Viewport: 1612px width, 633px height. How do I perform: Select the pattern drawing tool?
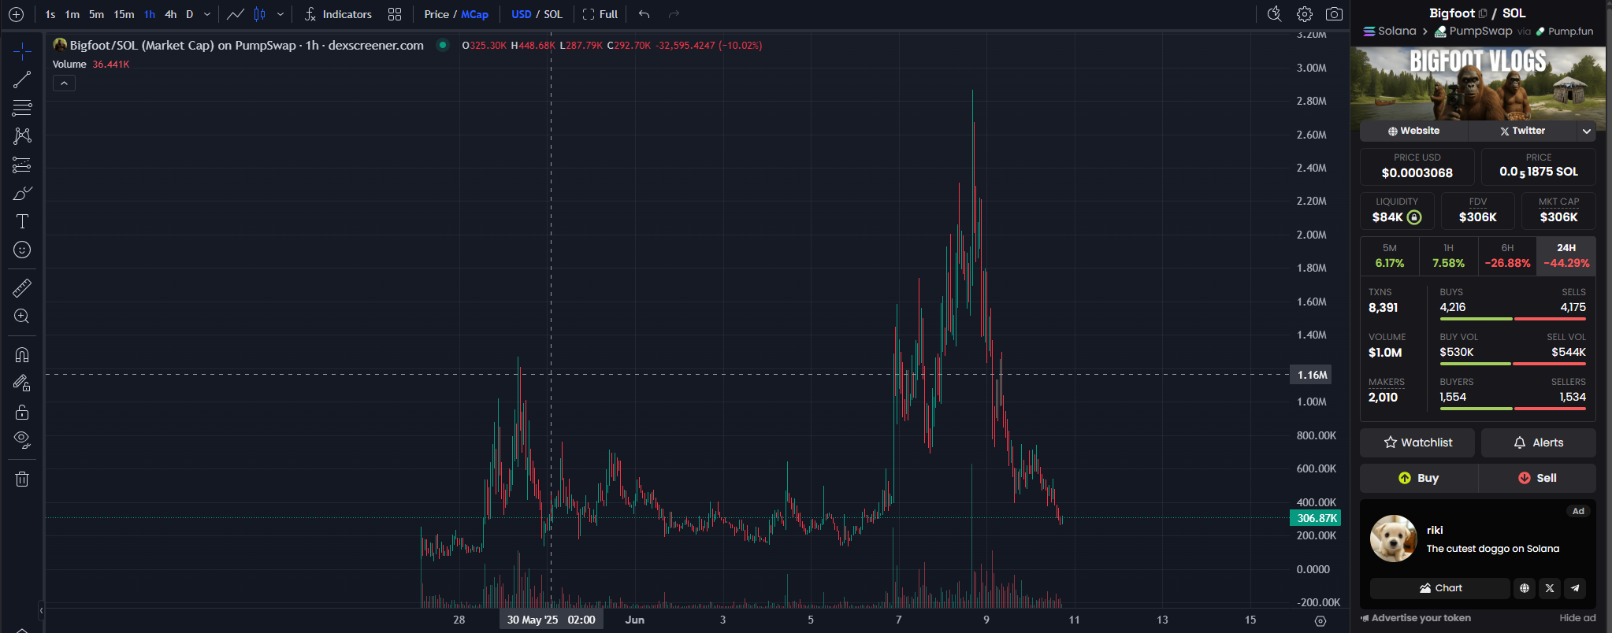(22, 136)
